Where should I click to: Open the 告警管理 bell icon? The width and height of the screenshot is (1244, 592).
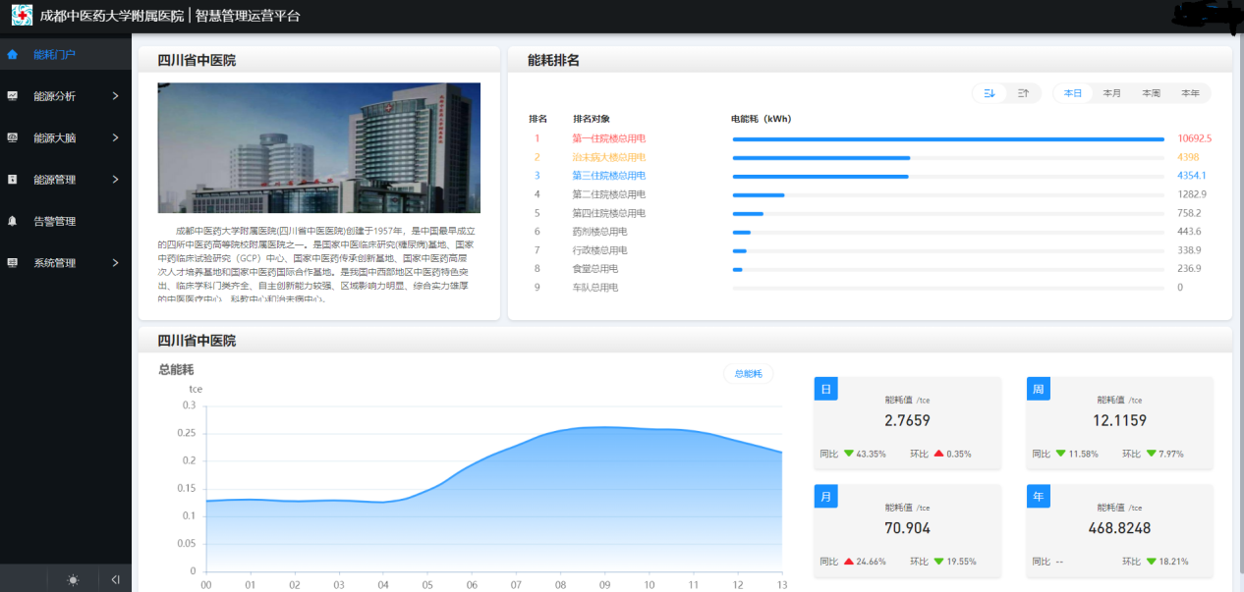[x=14, y=222]
